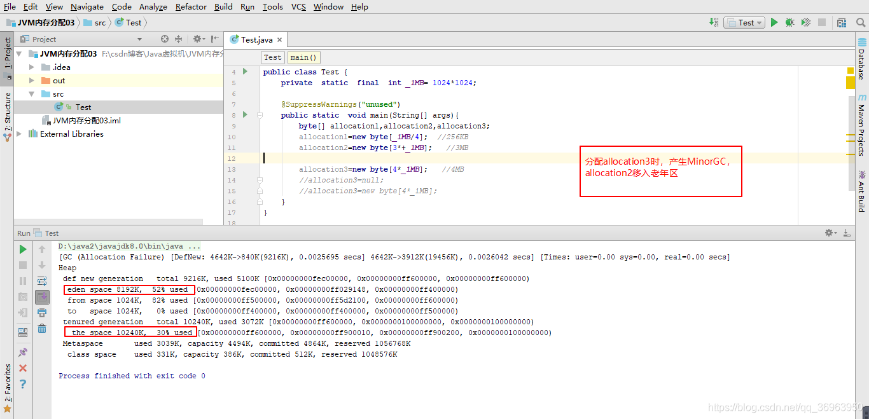Viewport: 869px width, 419px height.
Task: Click main() breadcrumb in editor
Action: click(x=304, y=57)
